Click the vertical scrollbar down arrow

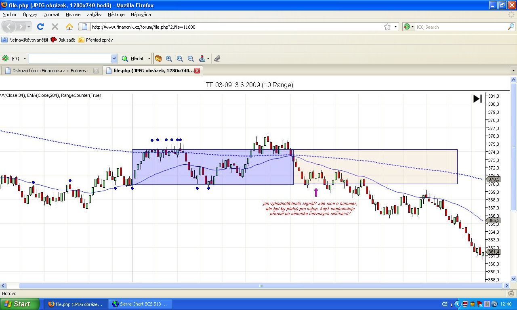pyautogui.click(x=514, y=279)
